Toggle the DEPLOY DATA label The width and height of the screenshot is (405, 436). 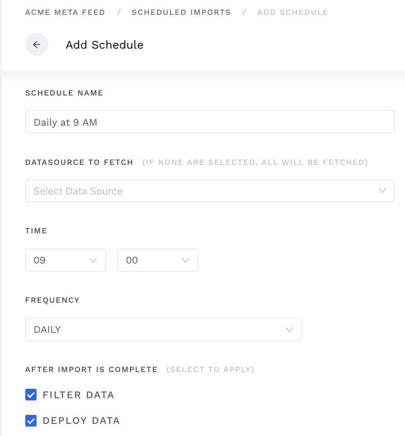pos(81,420)
